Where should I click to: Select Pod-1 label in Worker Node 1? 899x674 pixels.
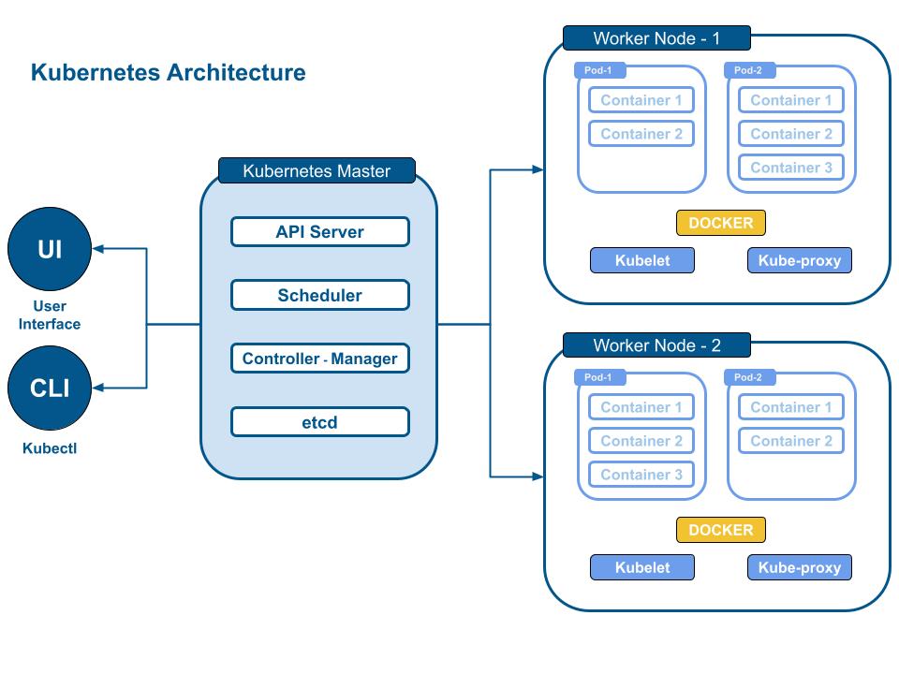599,70
